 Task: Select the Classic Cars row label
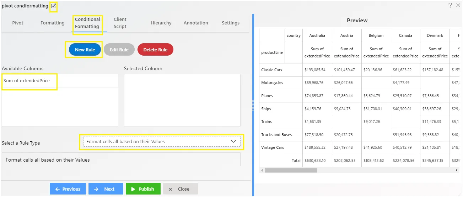pyautogui.click(x=281, y=70)
